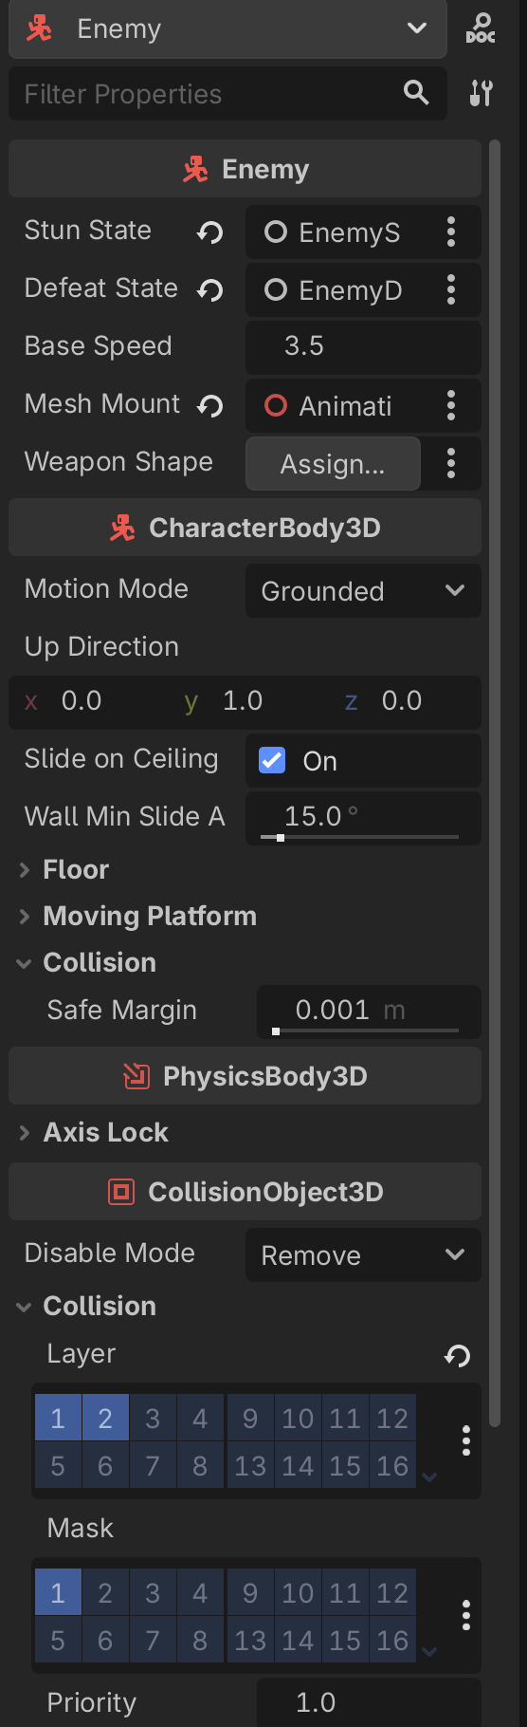This screenshot has height=1727, width=527.
Task: Click the search magnifier in Filter Properties
Action: (x=416, y=92)
